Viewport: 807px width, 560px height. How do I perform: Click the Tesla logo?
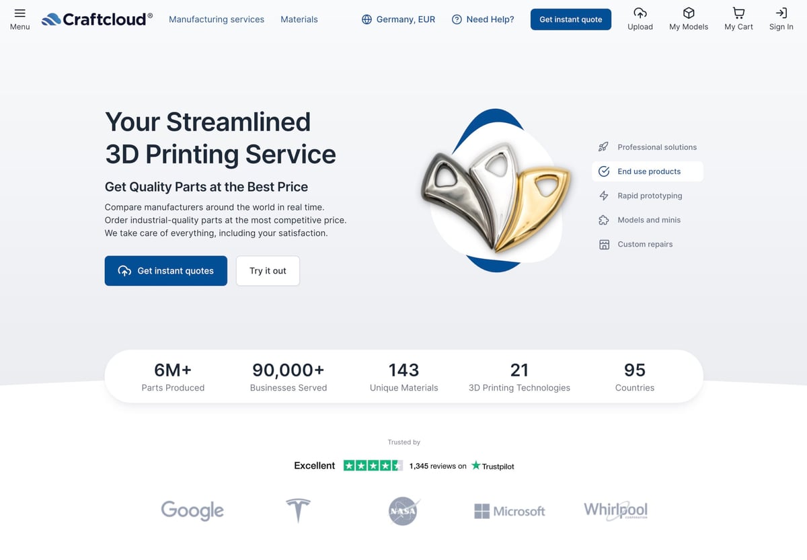[298, 510]
